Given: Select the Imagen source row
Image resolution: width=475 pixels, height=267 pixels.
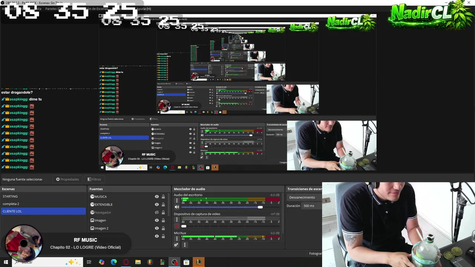Looking at the screenshot, I should tap(128, 220).
